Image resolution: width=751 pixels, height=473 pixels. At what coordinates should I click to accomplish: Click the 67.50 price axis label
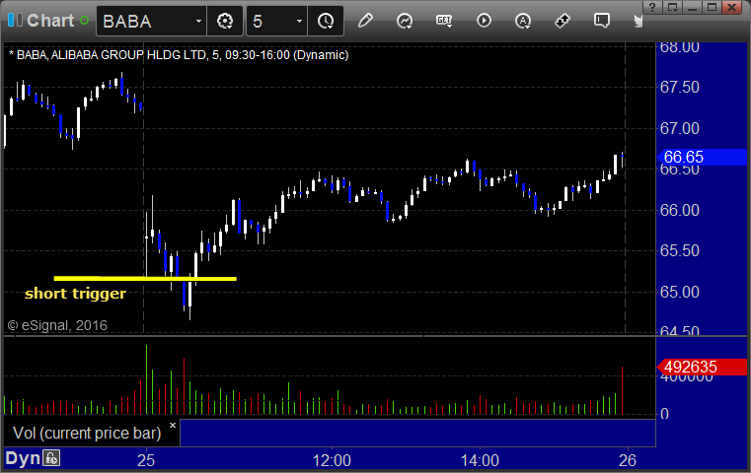pos(680,87)
